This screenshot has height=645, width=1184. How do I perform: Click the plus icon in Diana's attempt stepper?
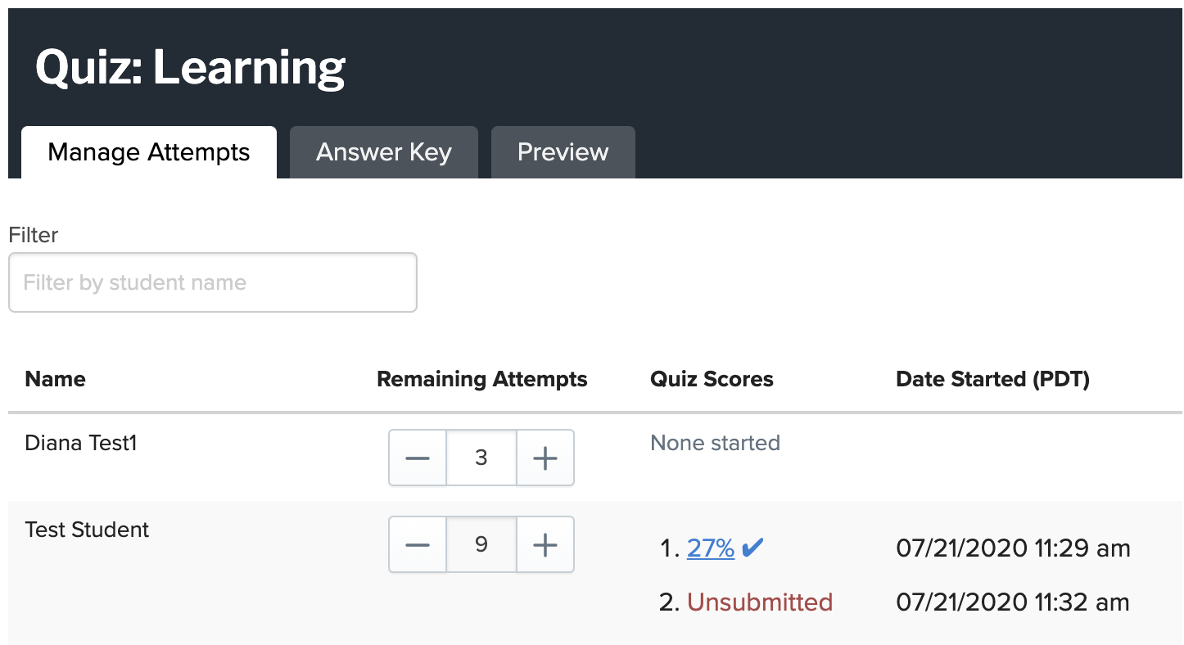545,458
